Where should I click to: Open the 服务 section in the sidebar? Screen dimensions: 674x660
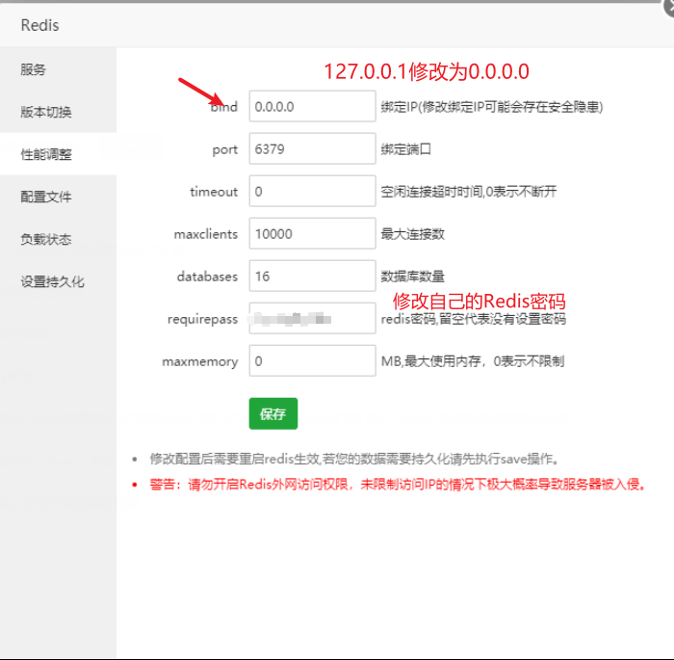coord(58,69)
